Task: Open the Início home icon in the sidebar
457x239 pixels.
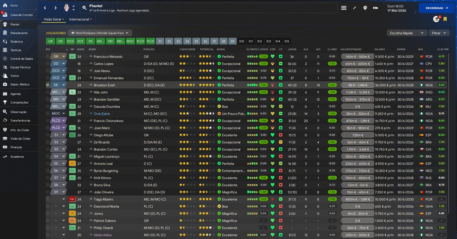Action: click(5, 5)
